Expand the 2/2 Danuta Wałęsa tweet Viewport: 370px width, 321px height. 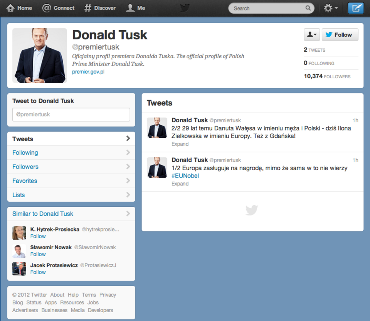[x=180, y=144]
